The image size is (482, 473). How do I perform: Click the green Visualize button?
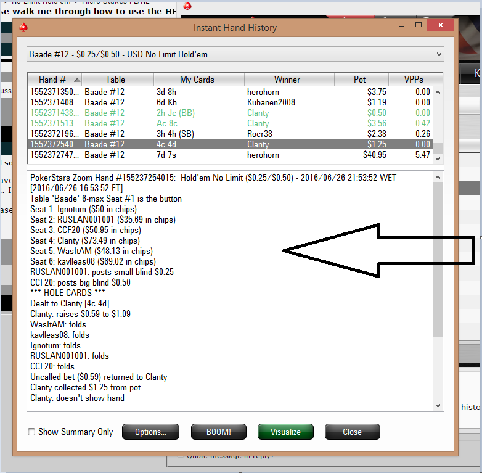click(285, 432)
